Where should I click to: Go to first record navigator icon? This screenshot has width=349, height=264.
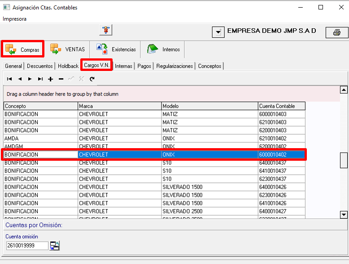pos(9,79)
